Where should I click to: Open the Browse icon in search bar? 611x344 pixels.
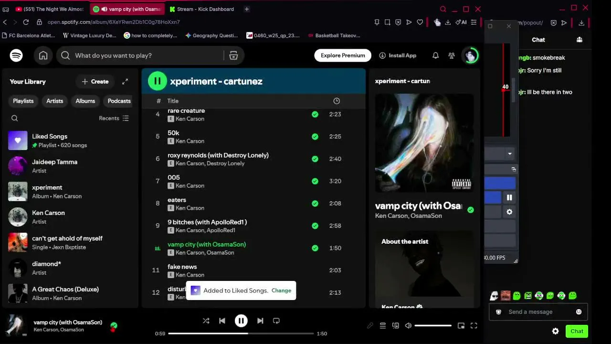pyautogui.click(x=233, y=55)
